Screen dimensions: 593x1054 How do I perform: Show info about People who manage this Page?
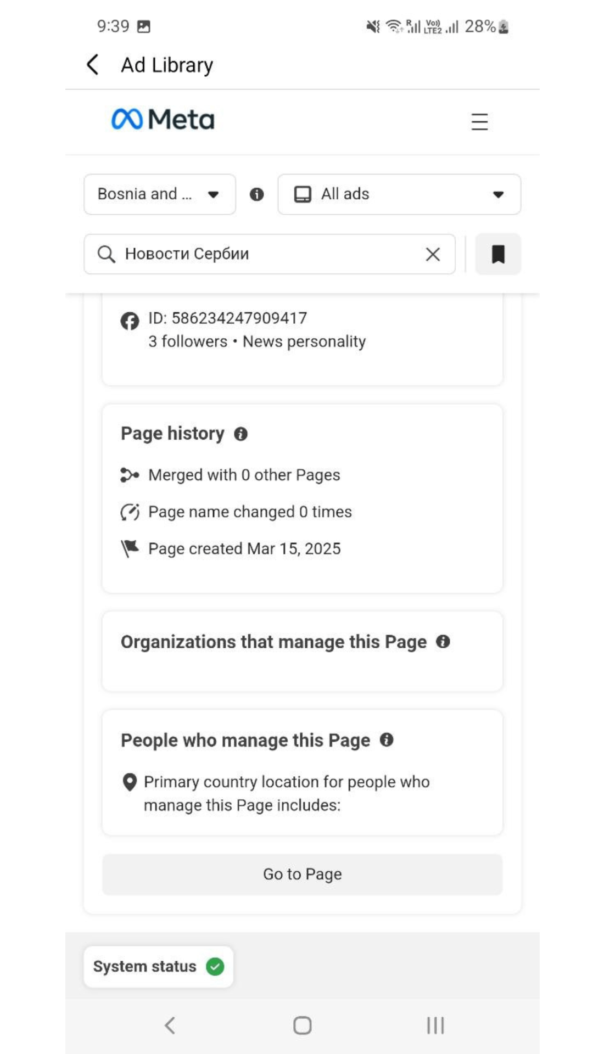pos(387,739)
